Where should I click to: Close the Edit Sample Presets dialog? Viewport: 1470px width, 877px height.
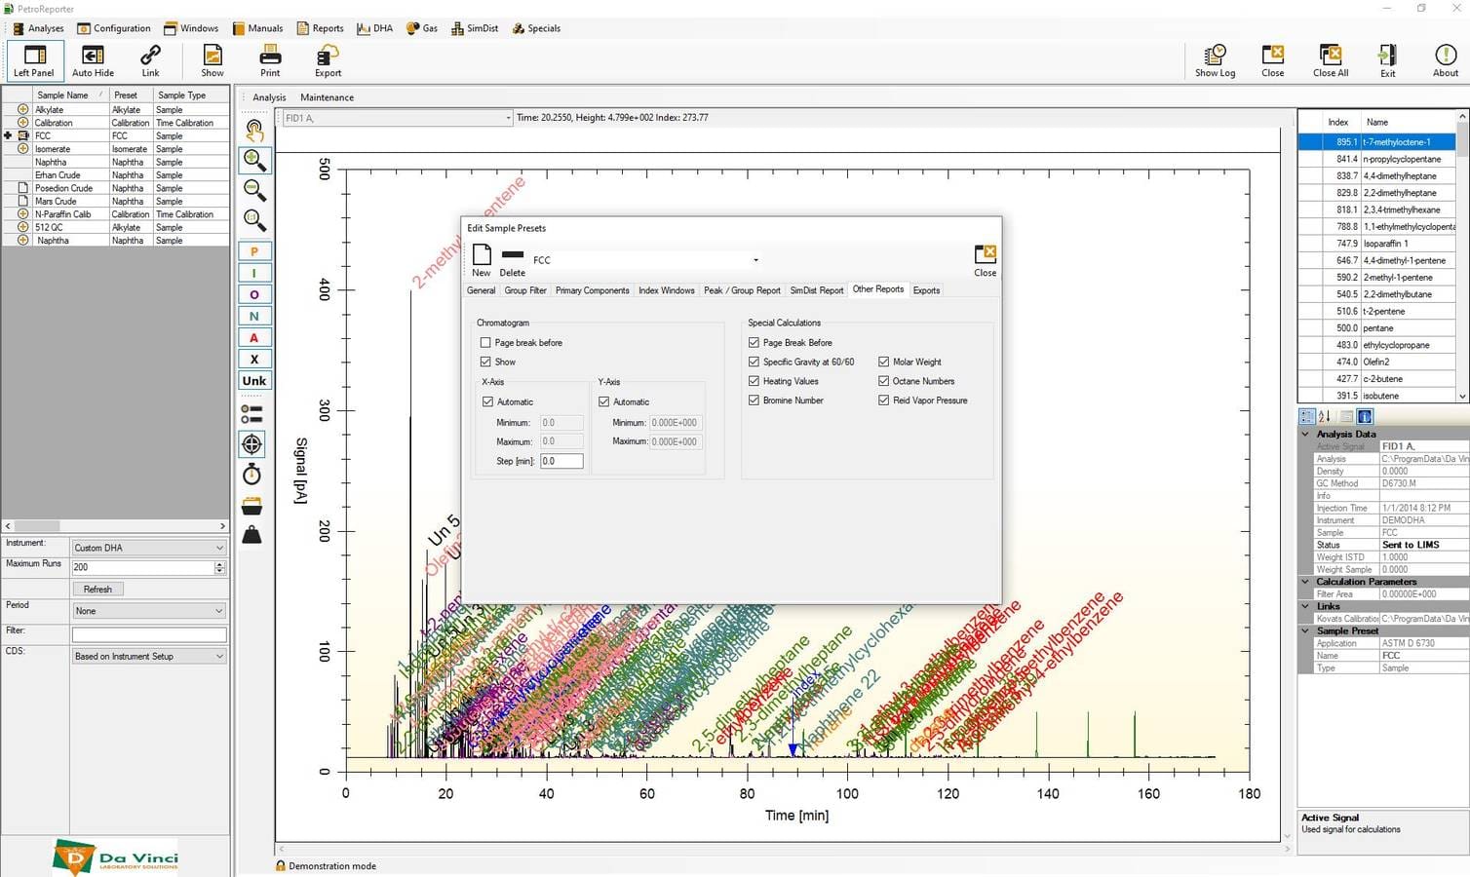(x=985, y=259)
